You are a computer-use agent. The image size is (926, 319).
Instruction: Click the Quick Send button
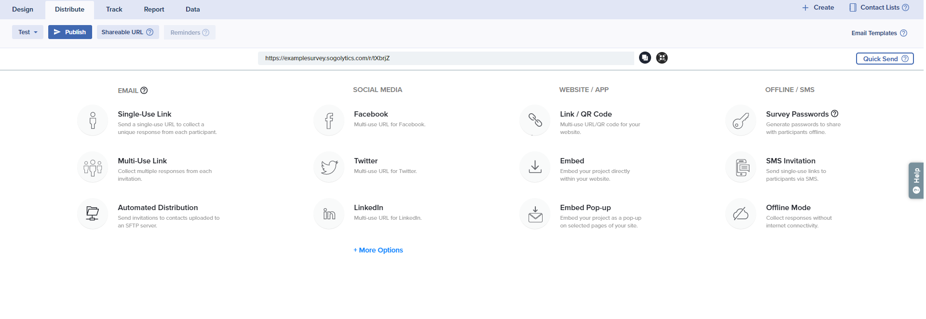coord(885,59)
